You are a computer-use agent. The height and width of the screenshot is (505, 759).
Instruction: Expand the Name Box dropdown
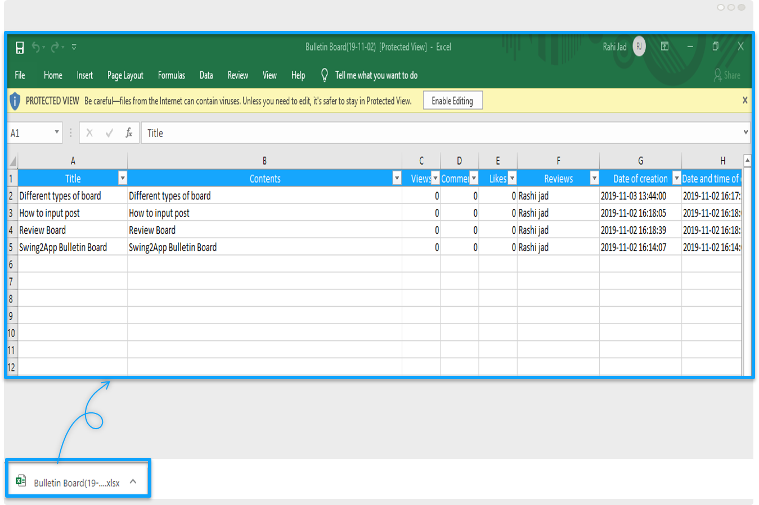click(56, 133)
